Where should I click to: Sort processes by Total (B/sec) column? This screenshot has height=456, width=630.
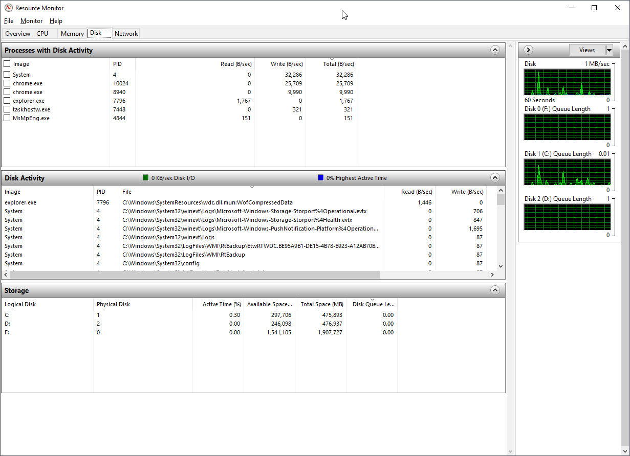click(331, 64)
